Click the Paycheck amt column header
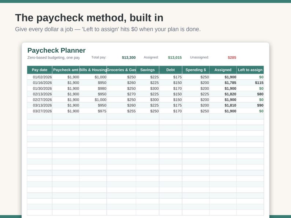Viewport: 291px width, 218px height. click(66, 70)
